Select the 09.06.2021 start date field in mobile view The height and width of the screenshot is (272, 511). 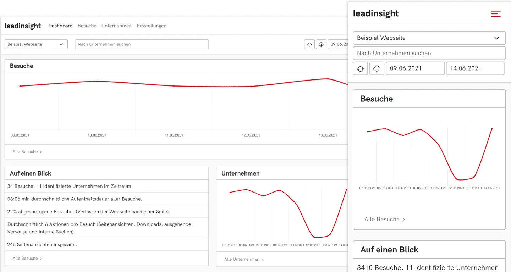tap(415, 68)
